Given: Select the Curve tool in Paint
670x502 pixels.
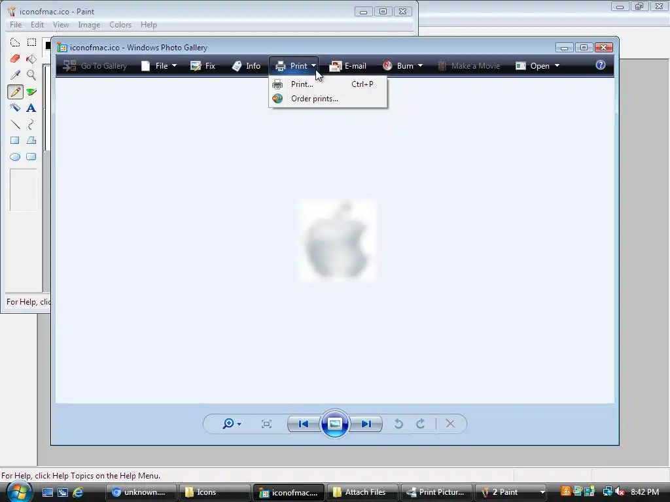Looking at the screenshot, I should tap(31, 124).
